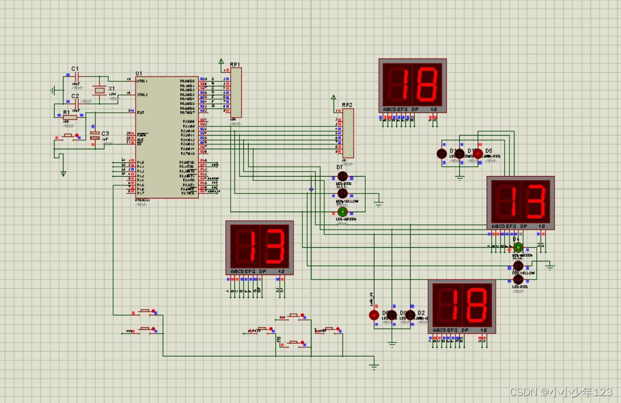This screenshot has width=621, height=403.
Task: Click the bottom push button of the center cluster
Action: [x=293, y=343]
